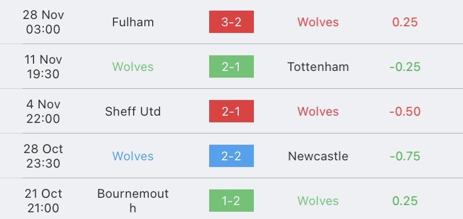This screenshot has height=219, width=463.
Task: Open the red 2-1 Sheff Utd score
Action: coord(231,111)
